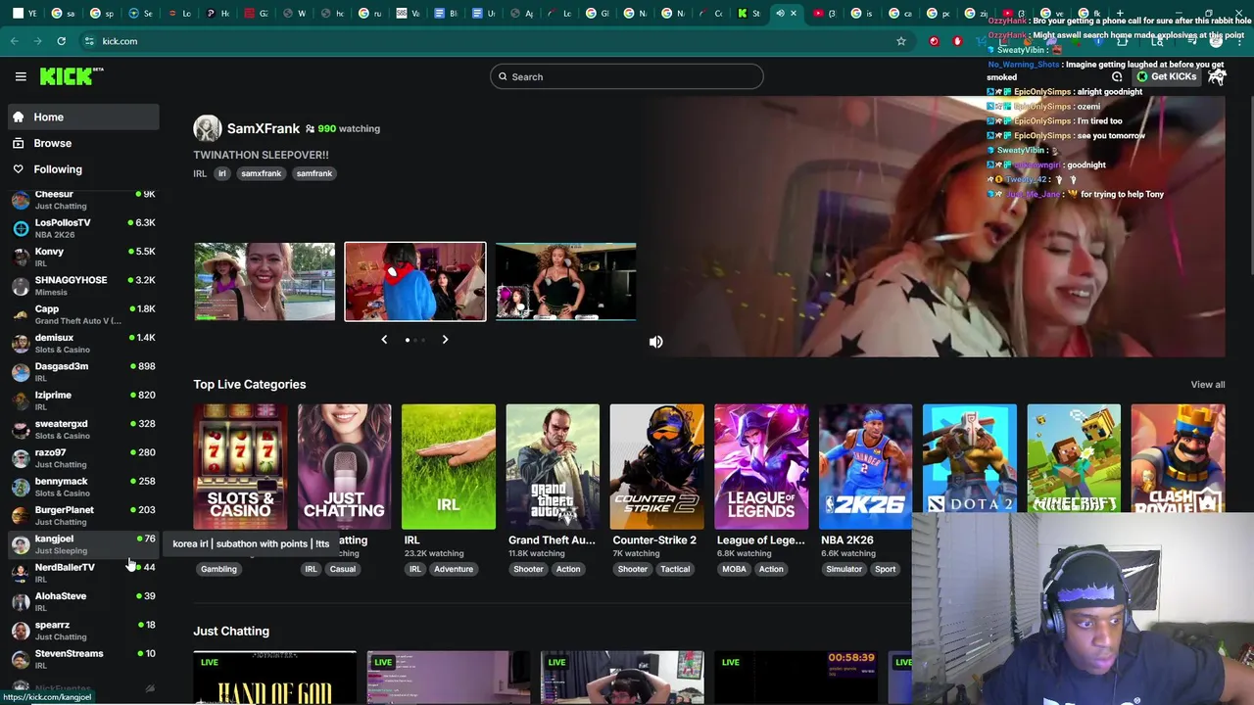Bookmark the page with the star icon
The image size is (1254, 705).
(x=901, y=41)
